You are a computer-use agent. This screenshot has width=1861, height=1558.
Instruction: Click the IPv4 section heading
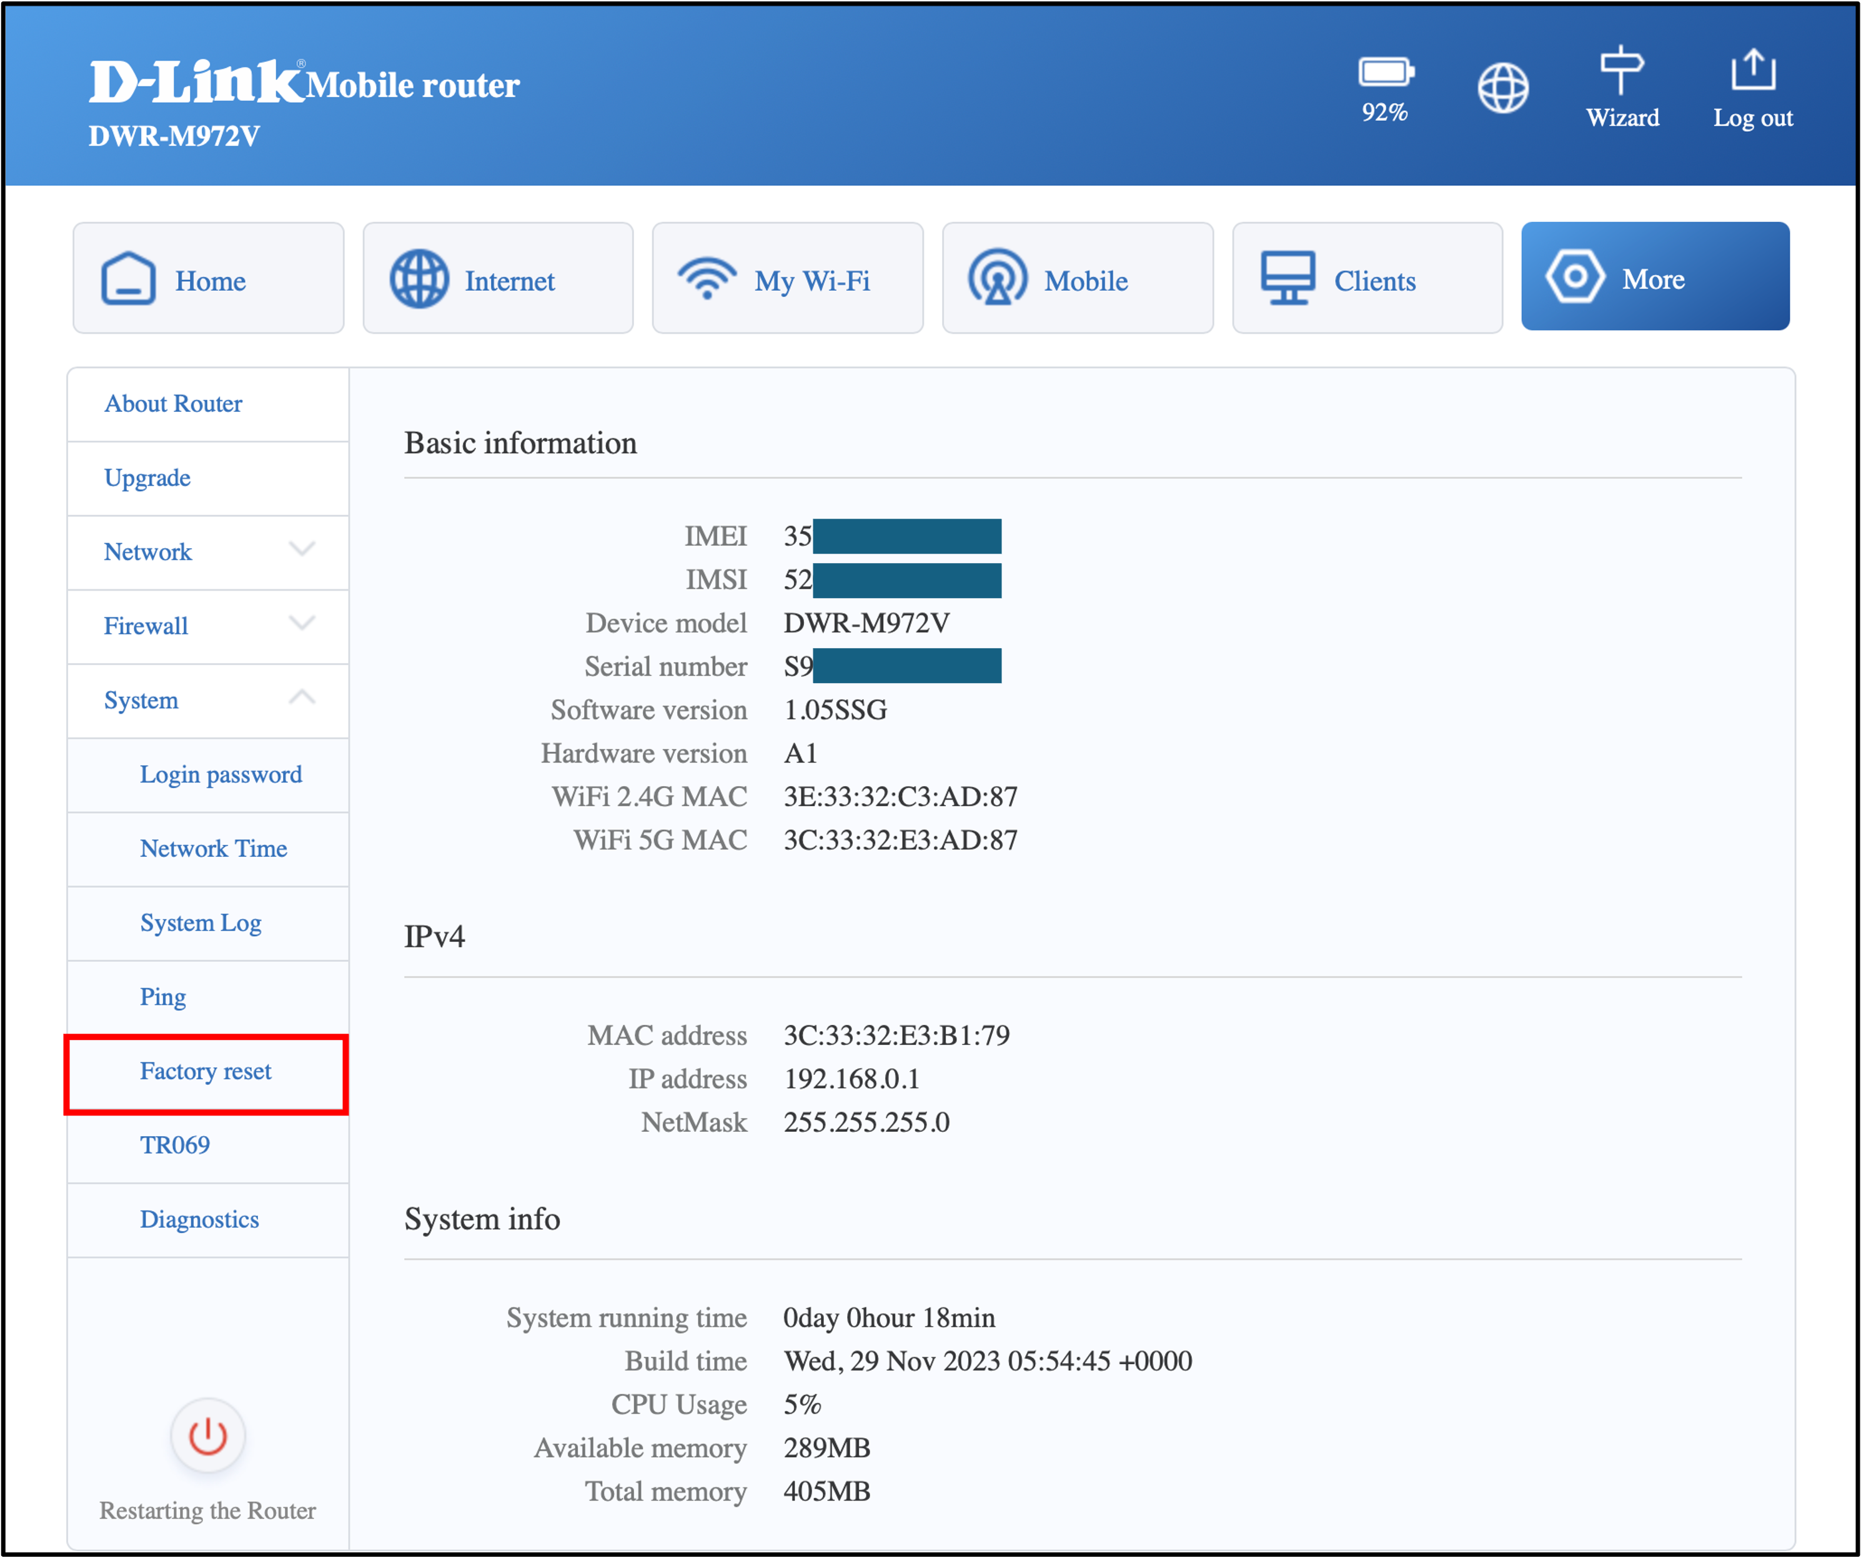pos(434,936)
